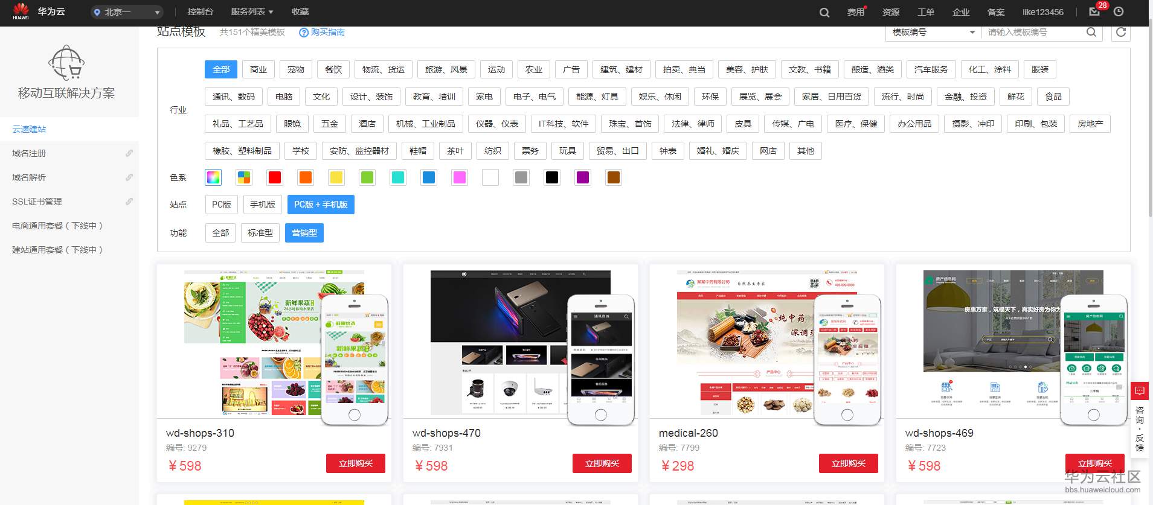1153x505 pixels.
Task: Open the 工单 menu
Action: coord(926,12)
